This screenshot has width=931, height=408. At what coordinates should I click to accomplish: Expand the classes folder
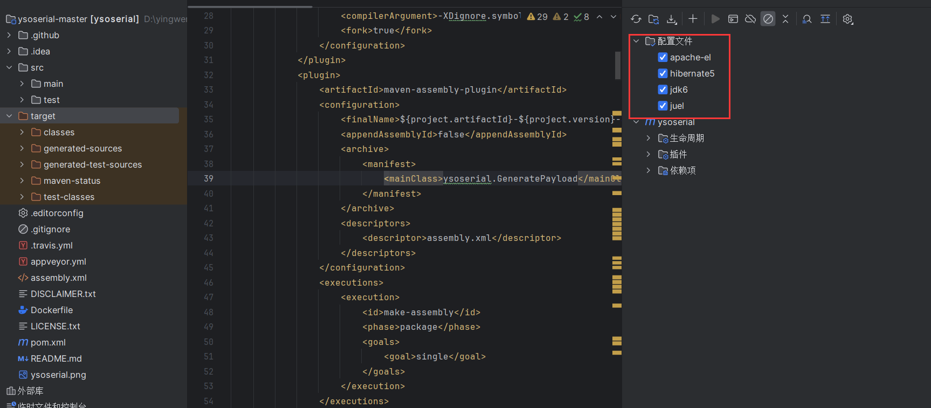coord(22,132)
